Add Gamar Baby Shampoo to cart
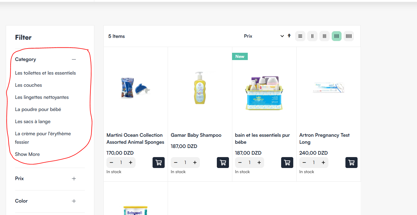417x215 pixels. 223,162
